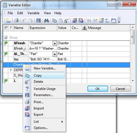Click the binoculars Find icon
The height and width of the screenshot is (133, 137).
pyautogui.click(x=46, y=21)
